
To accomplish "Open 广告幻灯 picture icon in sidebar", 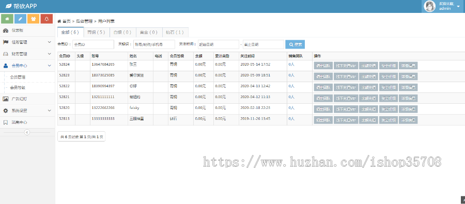I will [5, 99].
